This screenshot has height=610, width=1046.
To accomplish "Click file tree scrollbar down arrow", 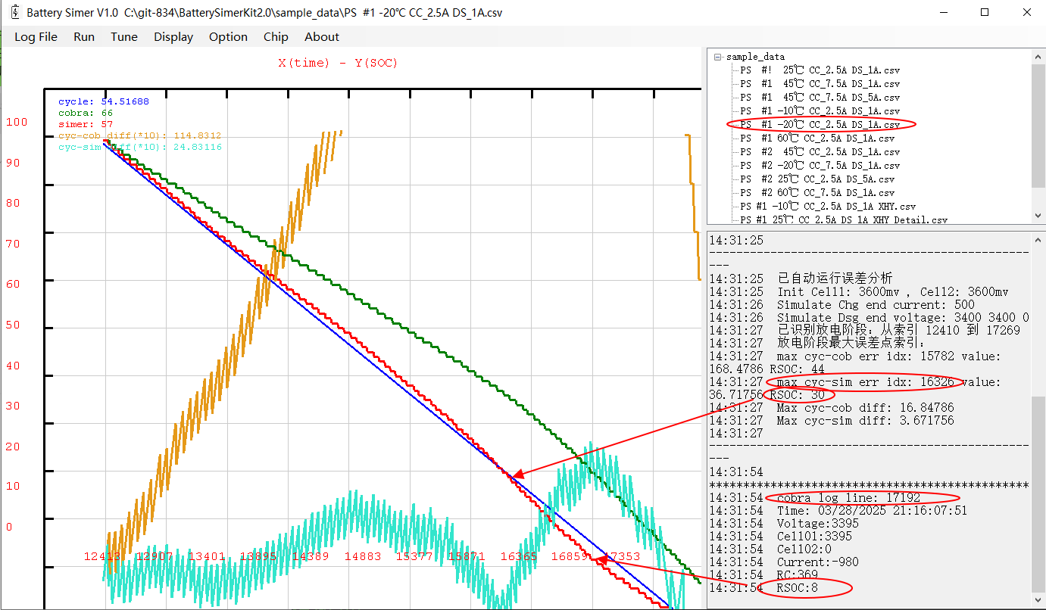I will pos(1038,218).
